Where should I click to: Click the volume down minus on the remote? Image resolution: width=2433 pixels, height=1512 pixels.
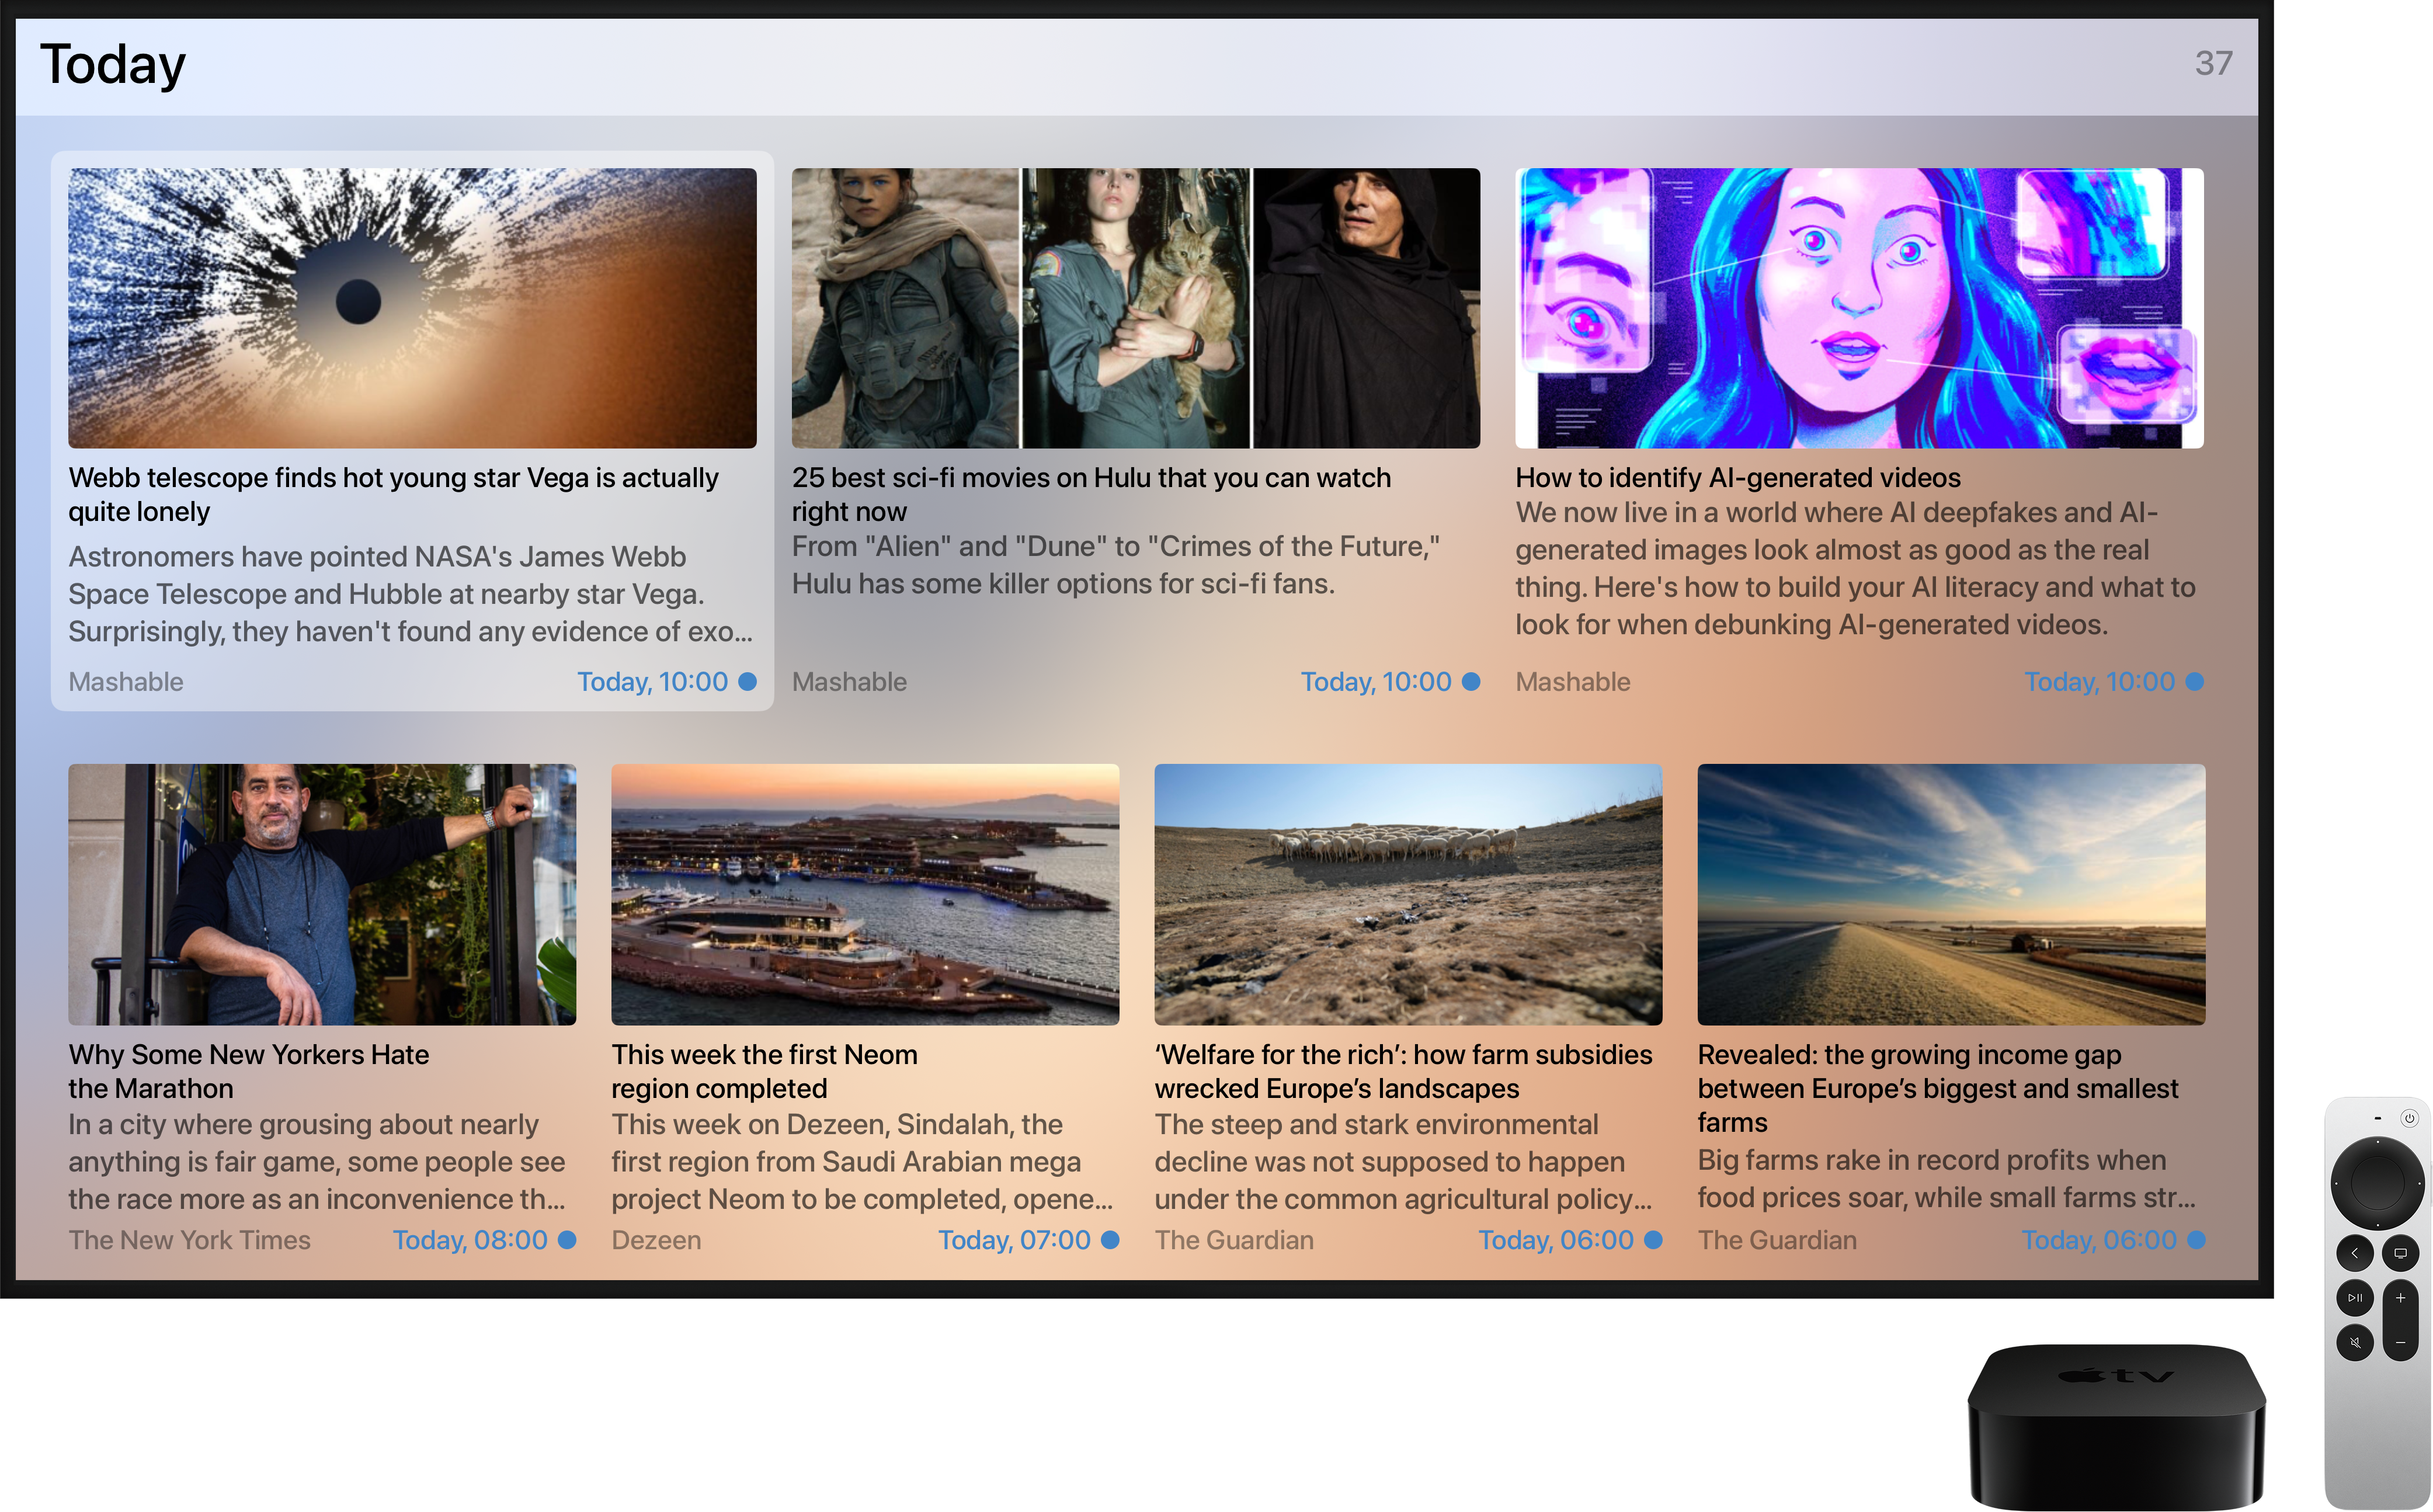point(2400,1342)
